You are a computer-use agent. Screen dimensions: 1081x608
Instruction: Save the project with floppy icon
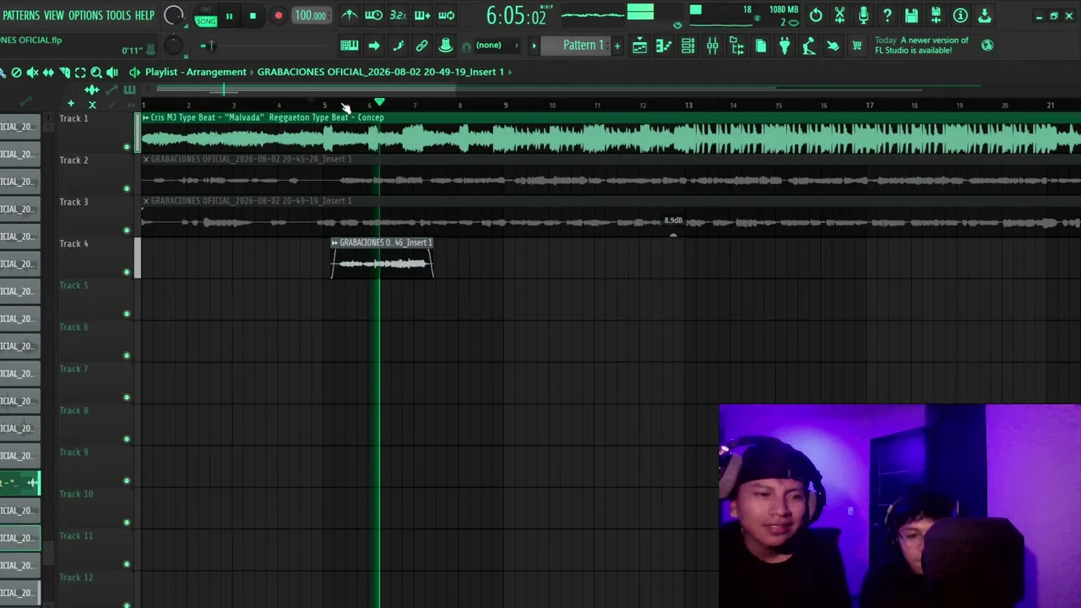click(x=911, y=15)
